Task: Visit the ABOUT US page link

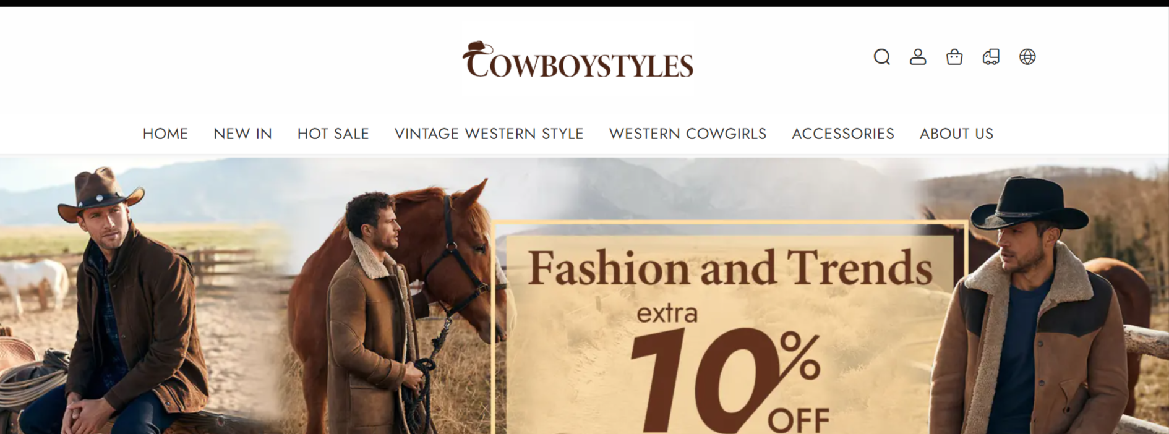Action: point(956,134)
